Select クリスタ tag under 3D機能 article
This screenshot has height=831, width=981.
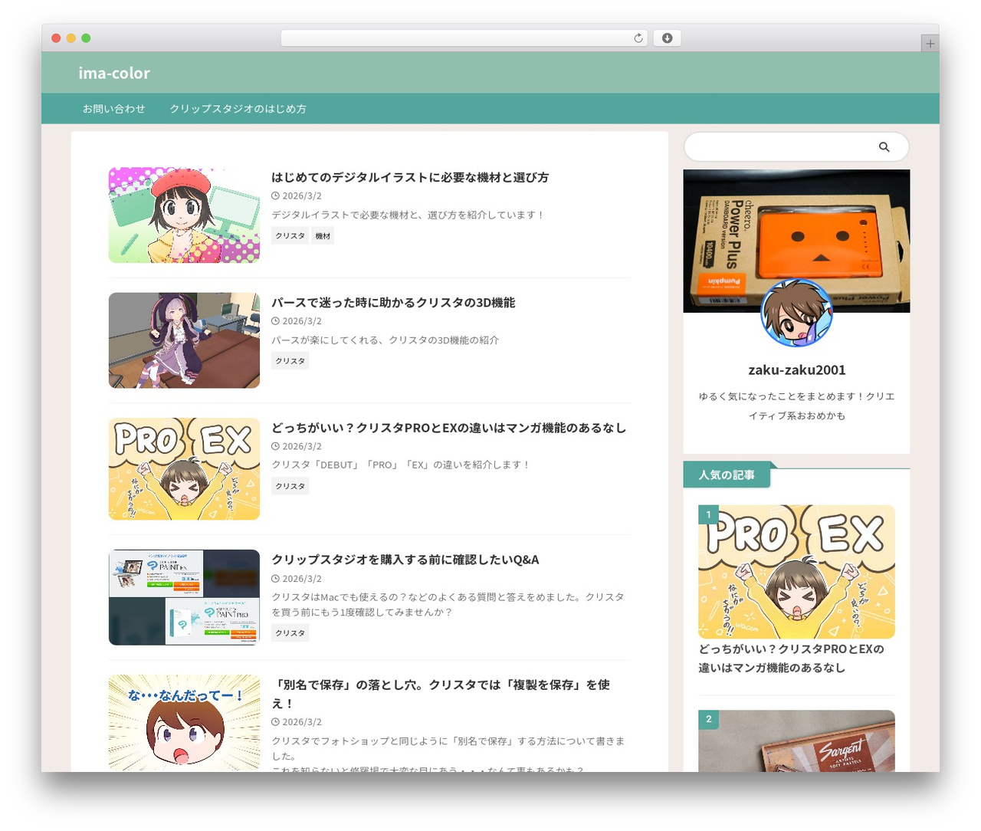pos(290,361)
